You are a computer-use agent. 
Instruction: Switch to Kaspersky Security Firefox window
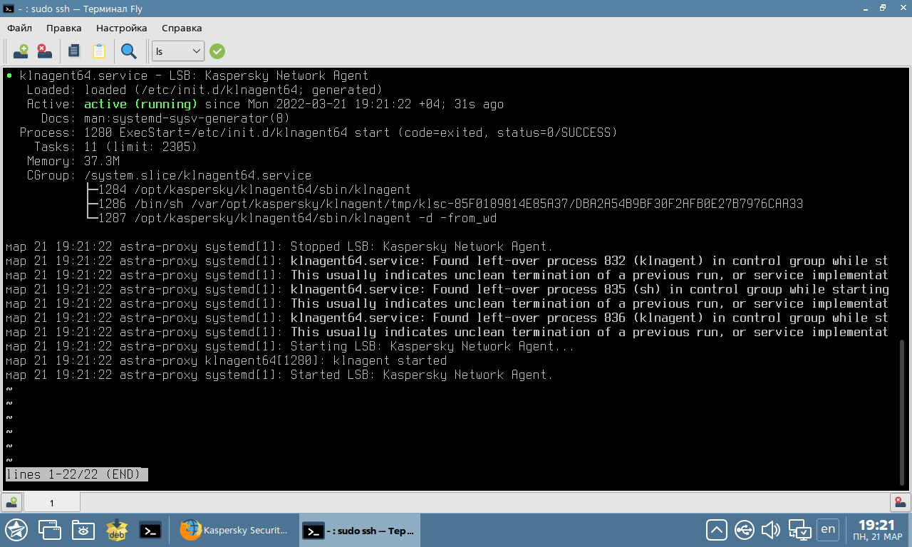(235, 531)
